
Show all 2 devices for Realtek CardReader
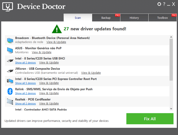tap(25, 104)
